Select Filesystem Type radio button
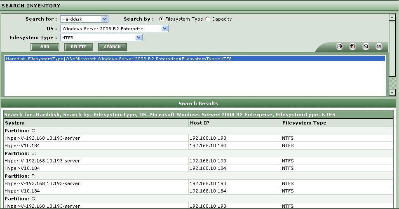Image resolution: width=399 pixels, height=209 pixels. (x=161, y=19)
